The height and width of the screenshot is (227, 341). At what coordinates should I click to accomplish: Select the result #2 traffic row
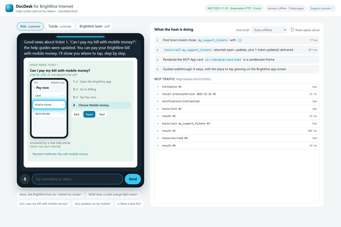click(x=236, y=116)
